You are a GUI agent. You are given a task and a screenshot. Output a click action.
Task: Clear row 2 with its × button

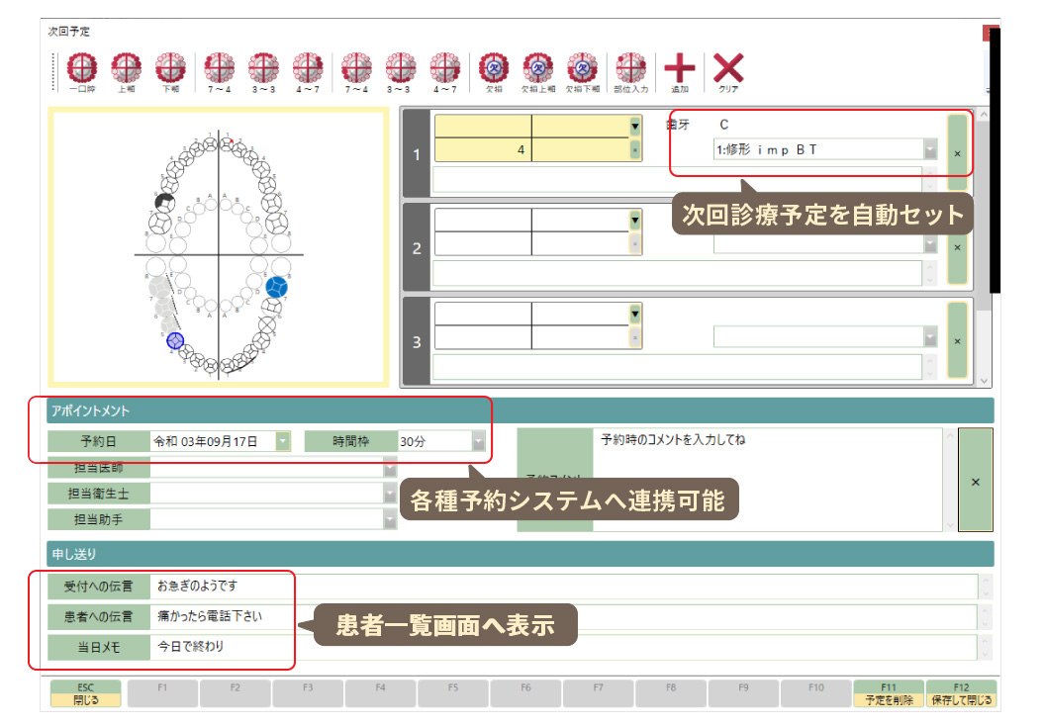click(x=957, y=247)
